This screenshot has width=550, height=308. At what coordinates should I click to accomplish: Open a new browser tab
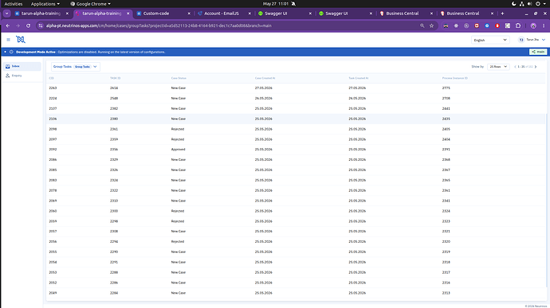(x=502, y=14)
